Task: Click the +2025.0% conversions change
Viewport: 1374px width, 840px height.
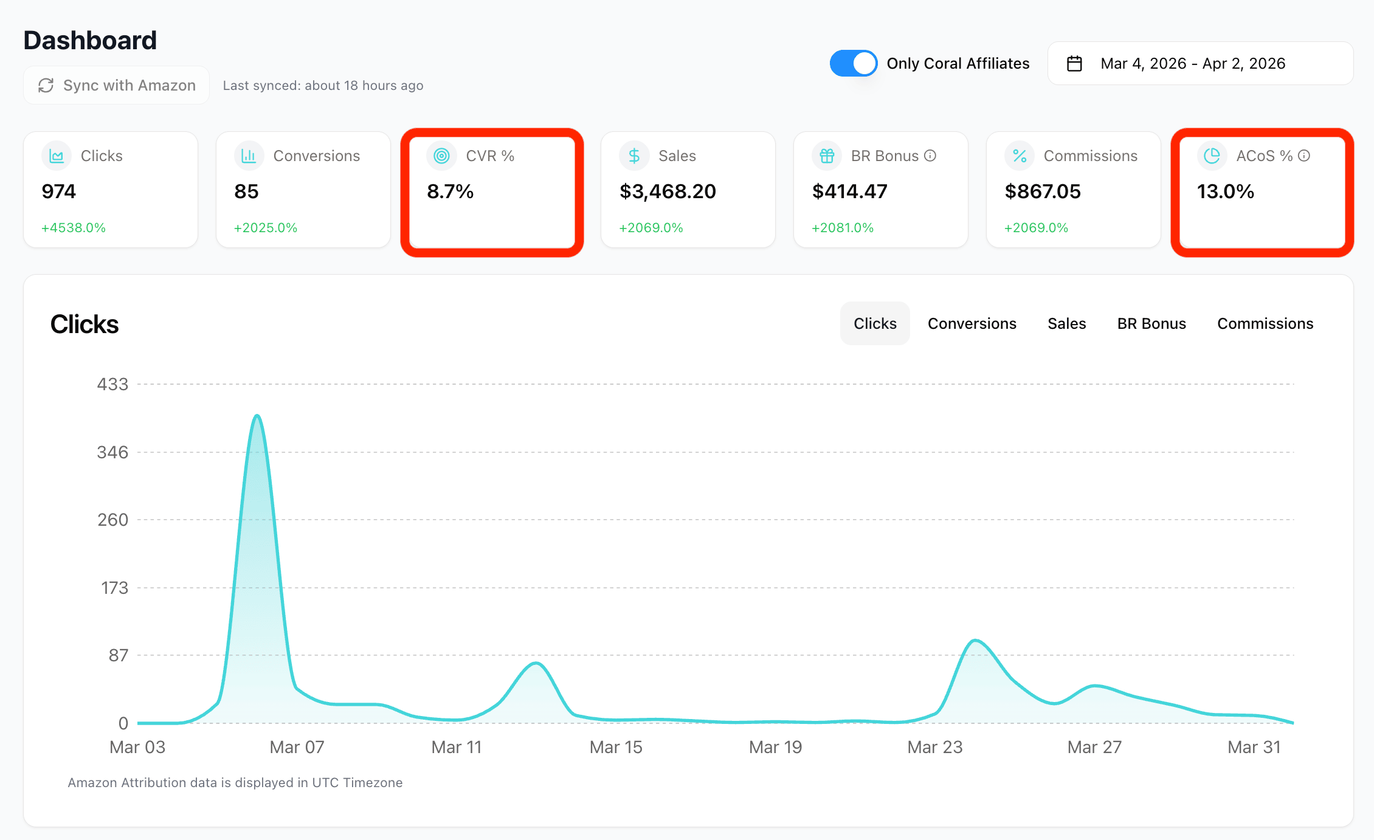Action: pos(266,228)
